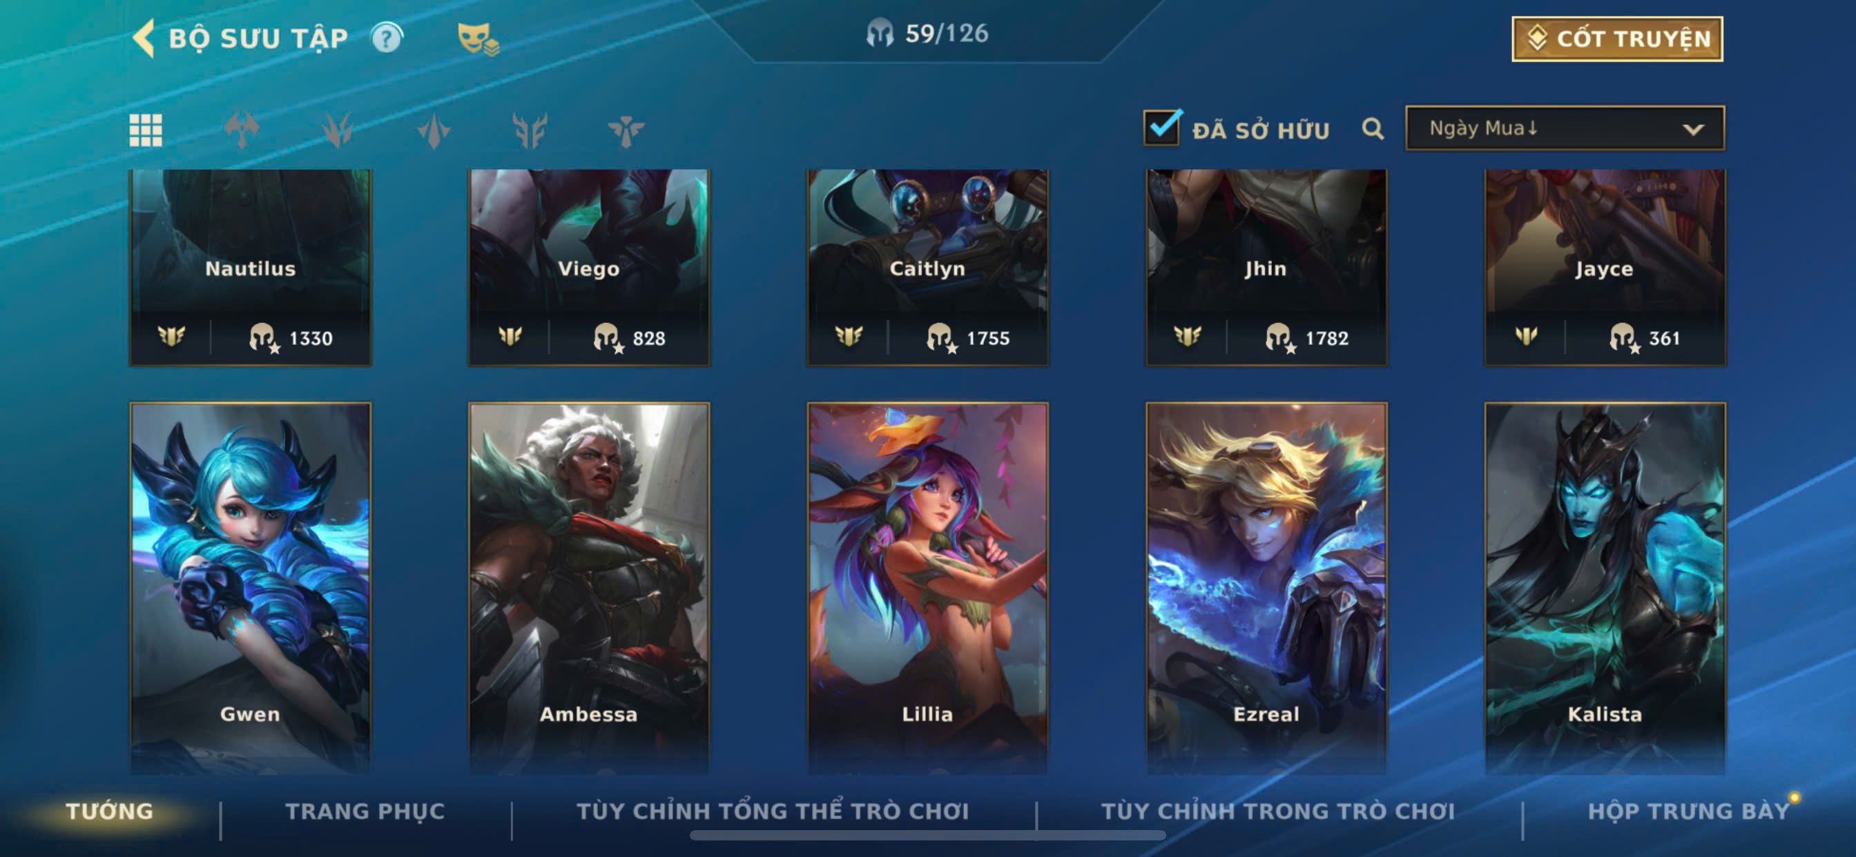
Task: Open the Caitlyn champion card
Action: 927,268
